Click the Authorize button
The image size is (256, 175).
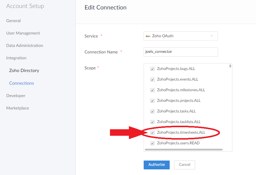(x=156, y=165)
